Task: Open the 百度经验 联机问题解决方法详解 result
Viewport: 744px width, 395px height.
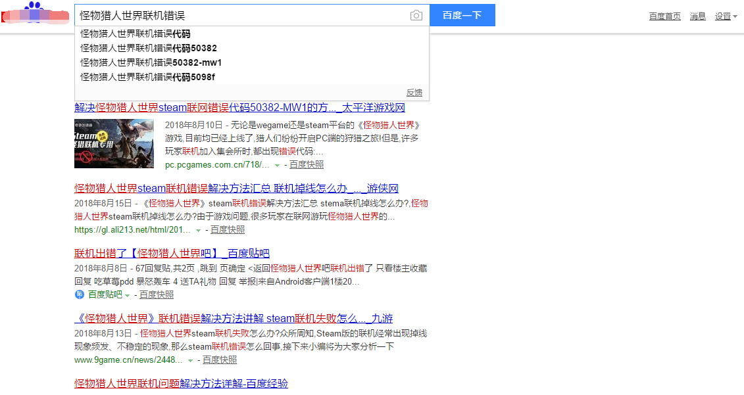Action: coord(182,383)
